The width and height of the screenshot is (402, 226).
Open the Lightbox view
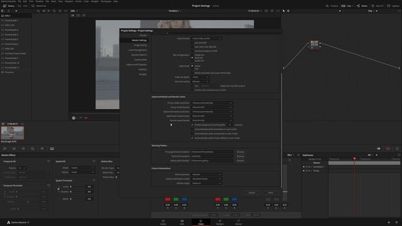tap(393, 6)
